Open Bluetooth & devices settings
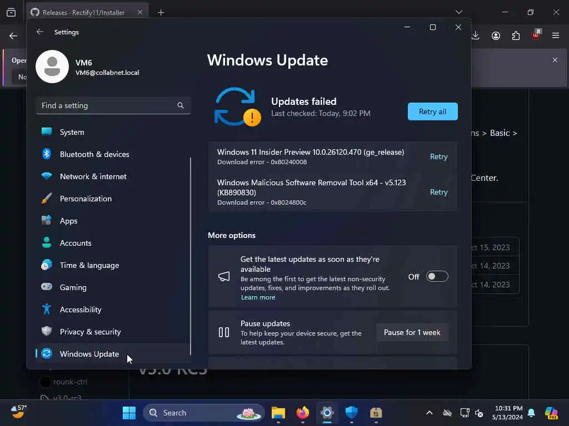This screenshot has width=569, height=426. coord(113,154)
